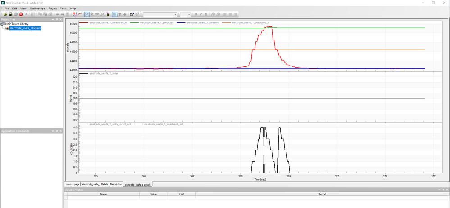Open Variable Watch panel options arrow
The width and height of the screenshot is (450, 208).
pos(440,190)
